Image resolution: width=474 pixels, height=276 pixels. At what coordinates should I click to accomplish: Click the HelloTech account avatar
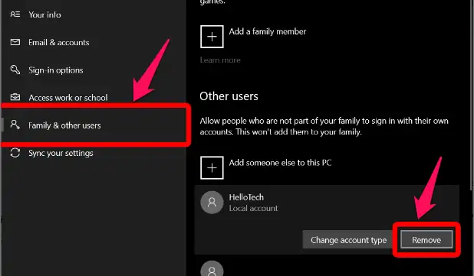pyautogui.click(x=212, y=202)
